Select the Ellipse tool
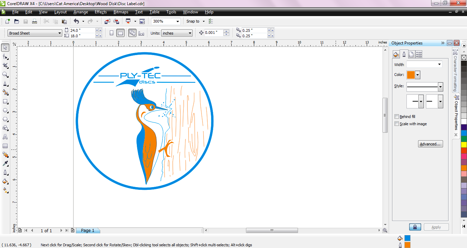The height and width of the screenshot is (248, 467). coord(5,110)
